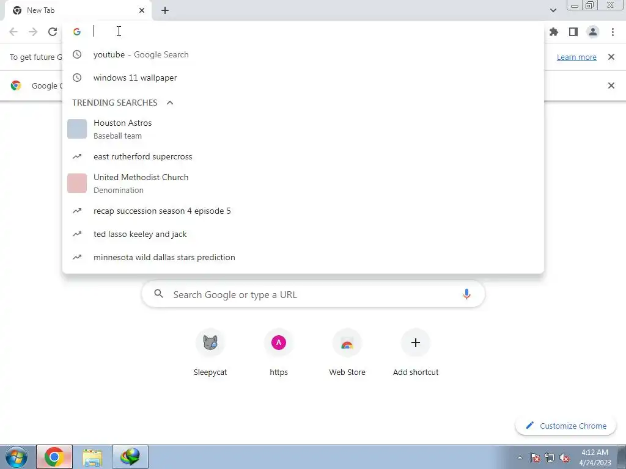The height and width of the screenshot is (469, 626).
Task: Toggle the side panel icon
Action: [x=573, y=32]
